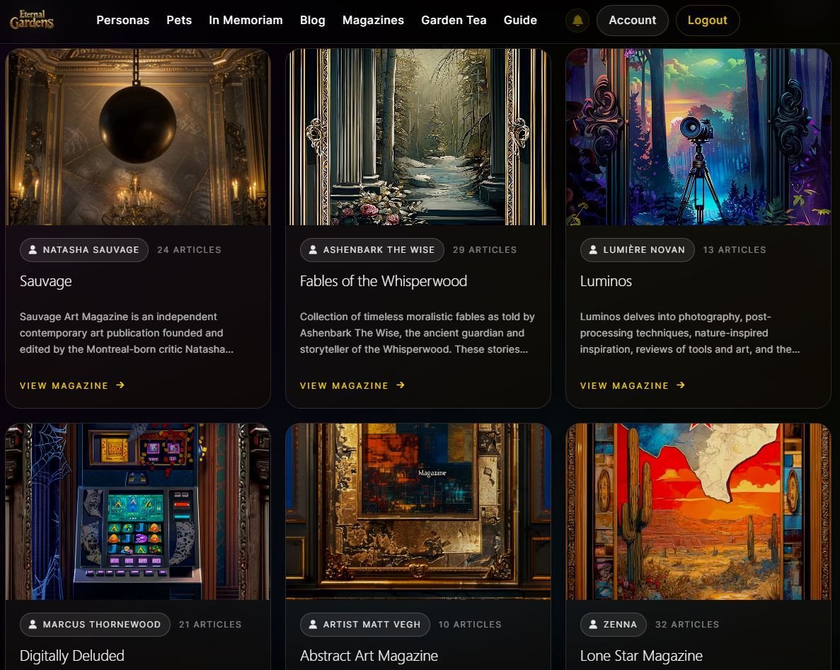Click the '32 Articles' count text

pyautogui.click(x=687, y=625)
